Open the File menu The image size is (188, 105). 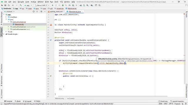(6, 2)
